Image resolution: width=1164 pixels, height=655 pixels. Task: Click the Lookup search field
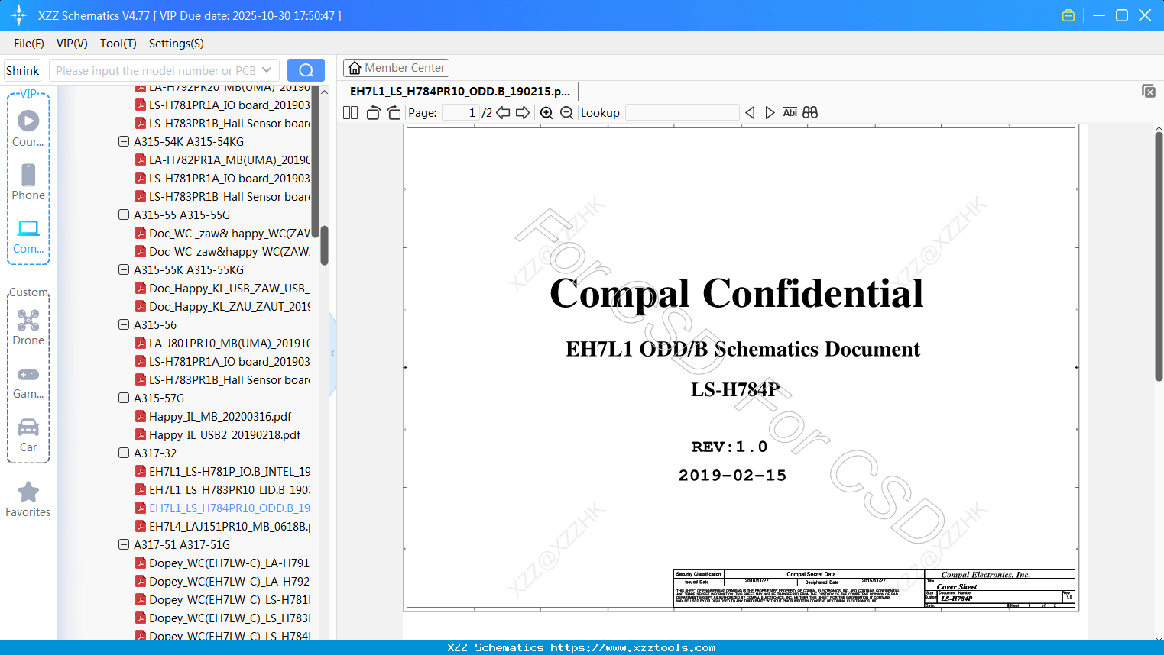click(x=682, y=112)
